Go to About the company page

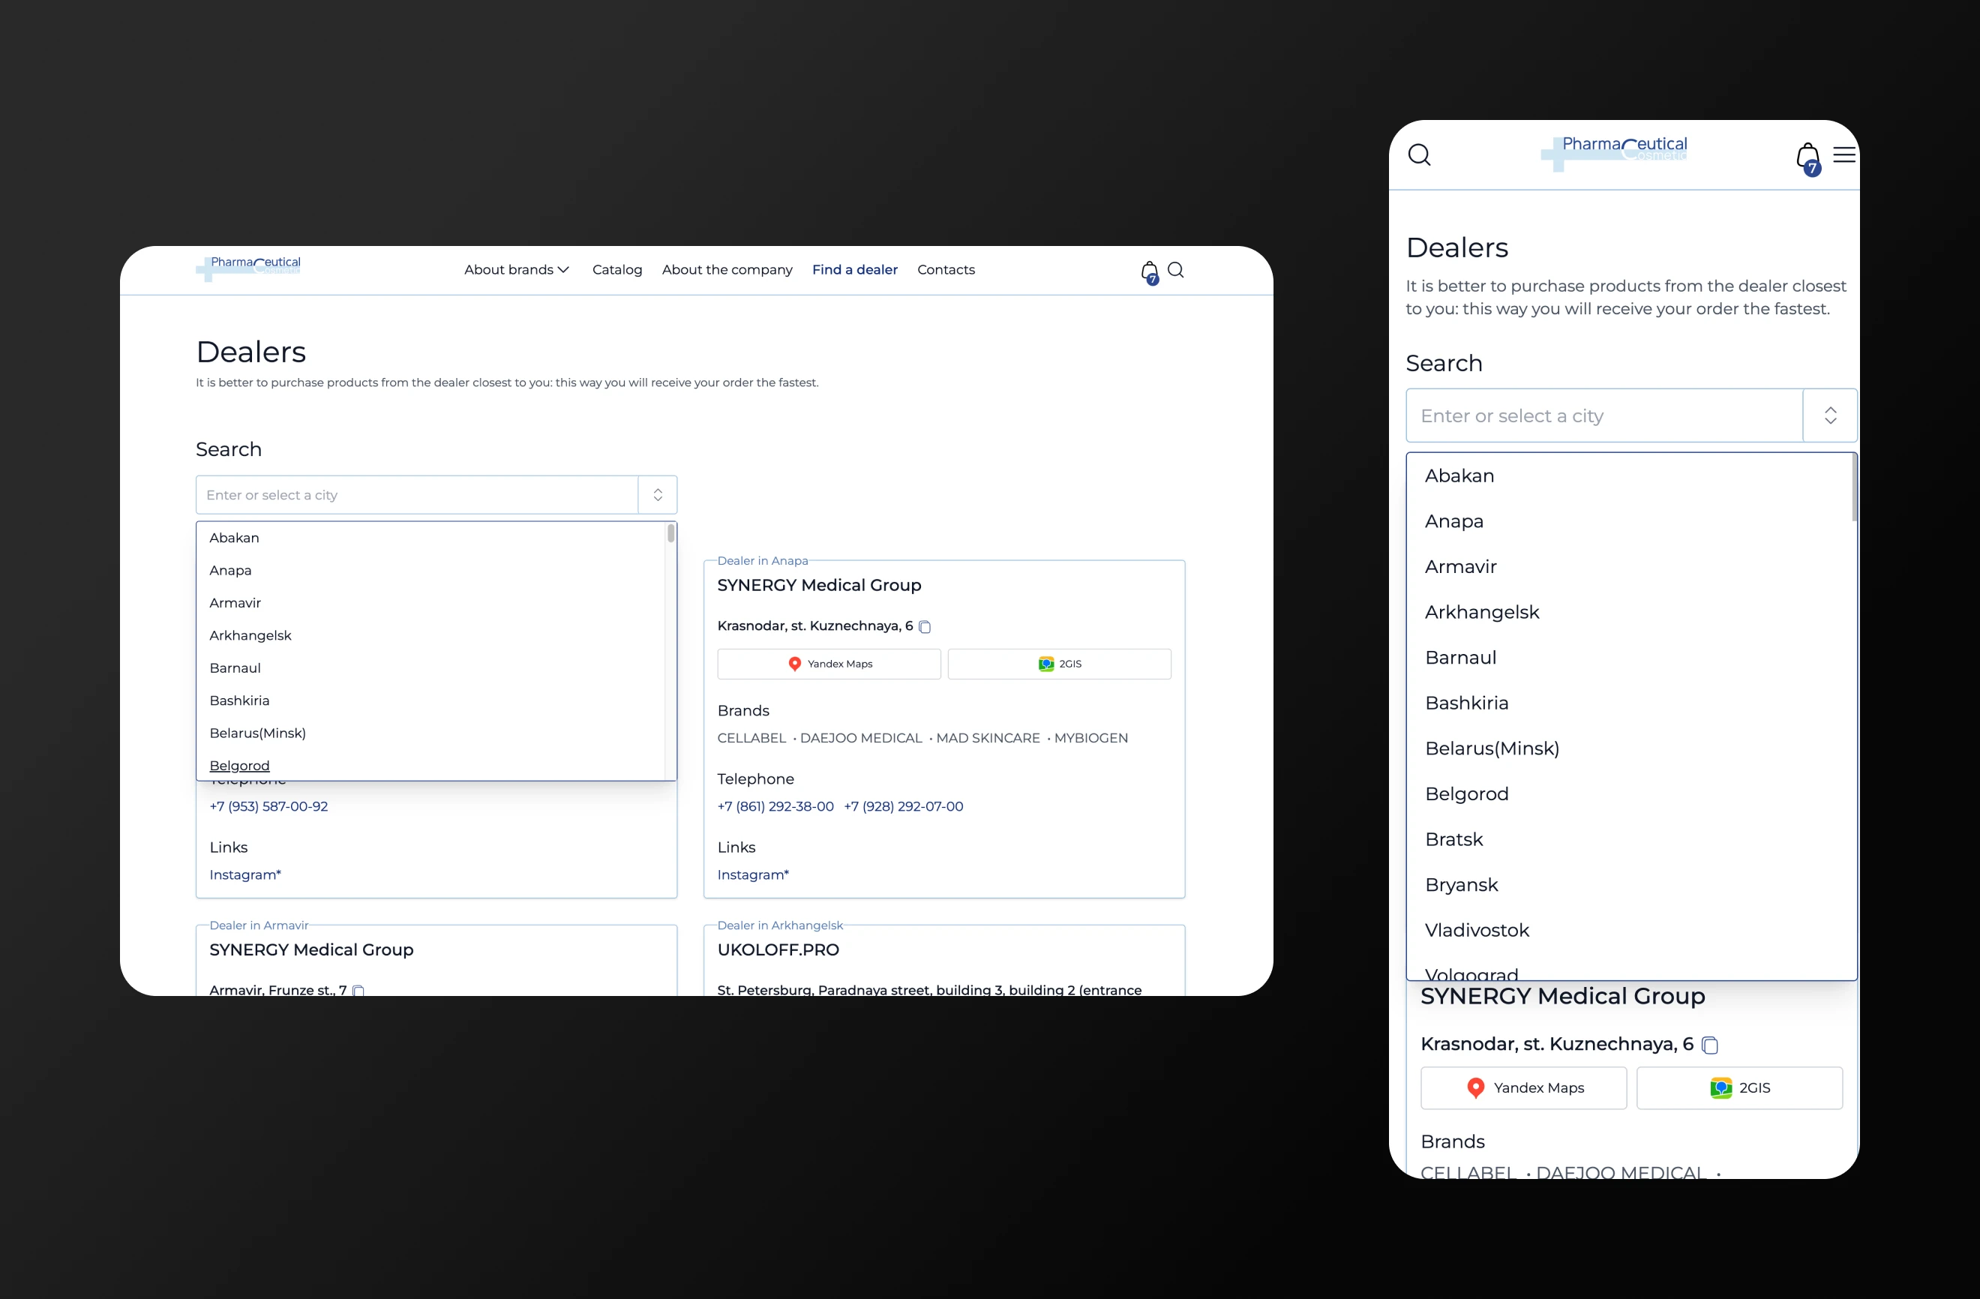(727, 269)
